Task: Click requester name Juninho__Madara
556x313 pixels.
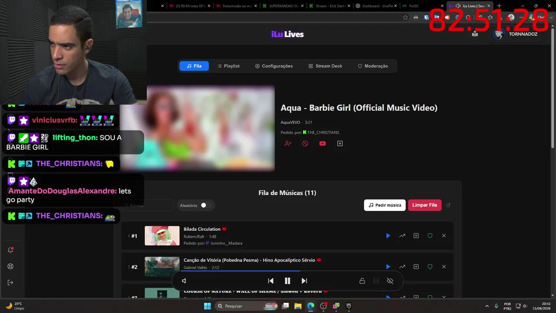Action: click(x=226, y=243)
